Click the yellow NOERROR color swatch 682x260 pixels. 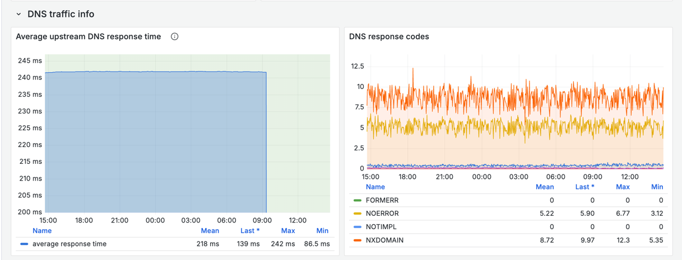pyautogui.click(x=358, y=214)
